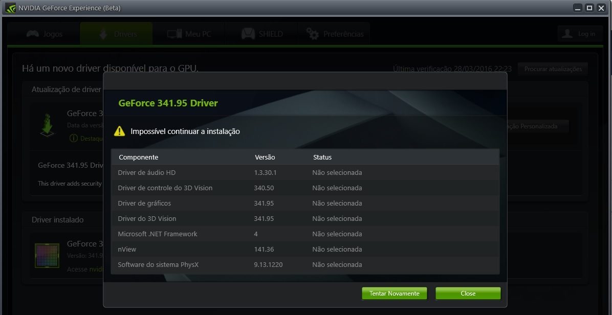Click the gears icon on Preferências tab

pos(313,34)
